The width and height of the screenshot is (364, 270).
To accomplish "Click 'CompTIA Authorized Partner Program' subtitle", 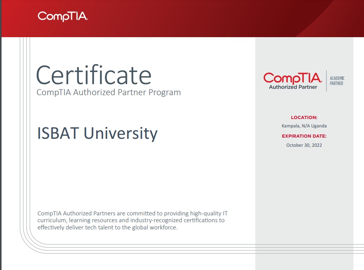I will (x=109, y=92).
